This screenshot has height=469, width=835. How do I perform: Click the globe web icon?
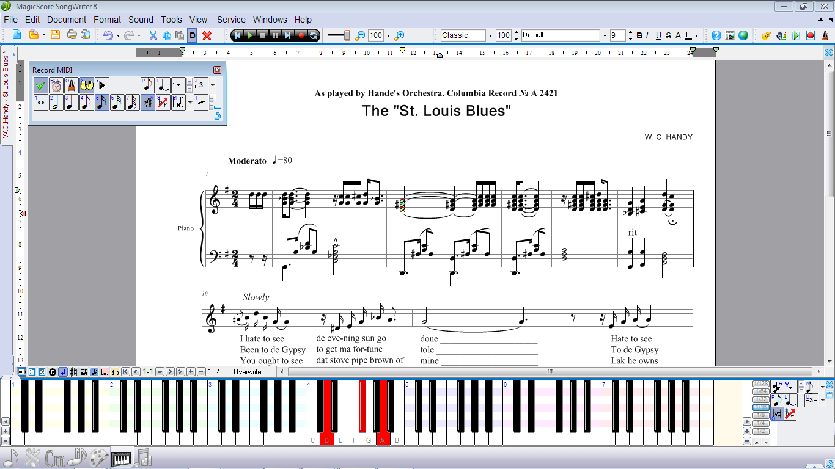click(x=743, y=35)
